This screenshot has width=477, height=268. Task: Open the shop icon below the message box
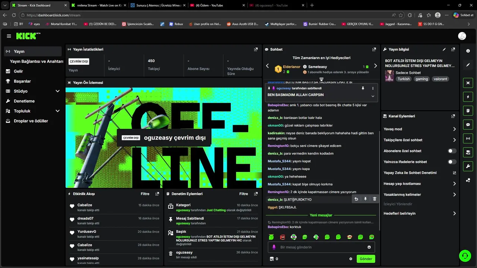272,259
